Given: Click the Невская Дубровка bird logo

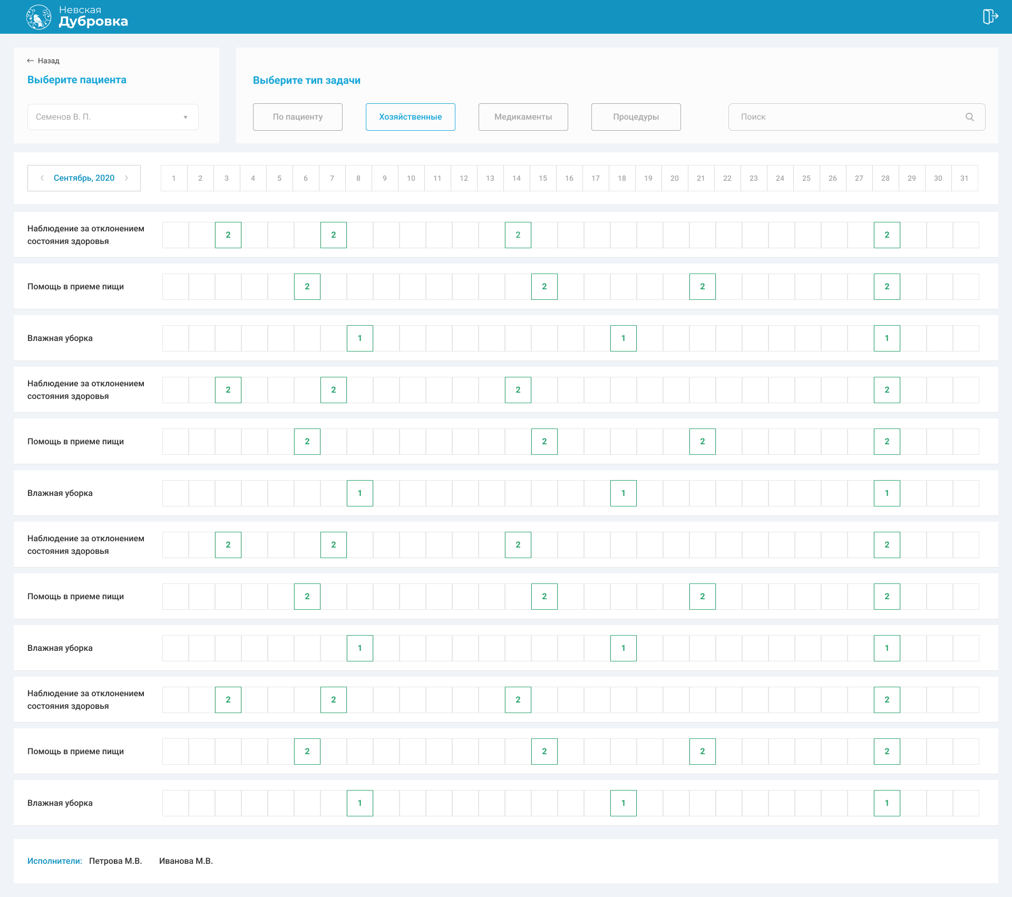Looking at the screenshot, I should coord(38,17).
